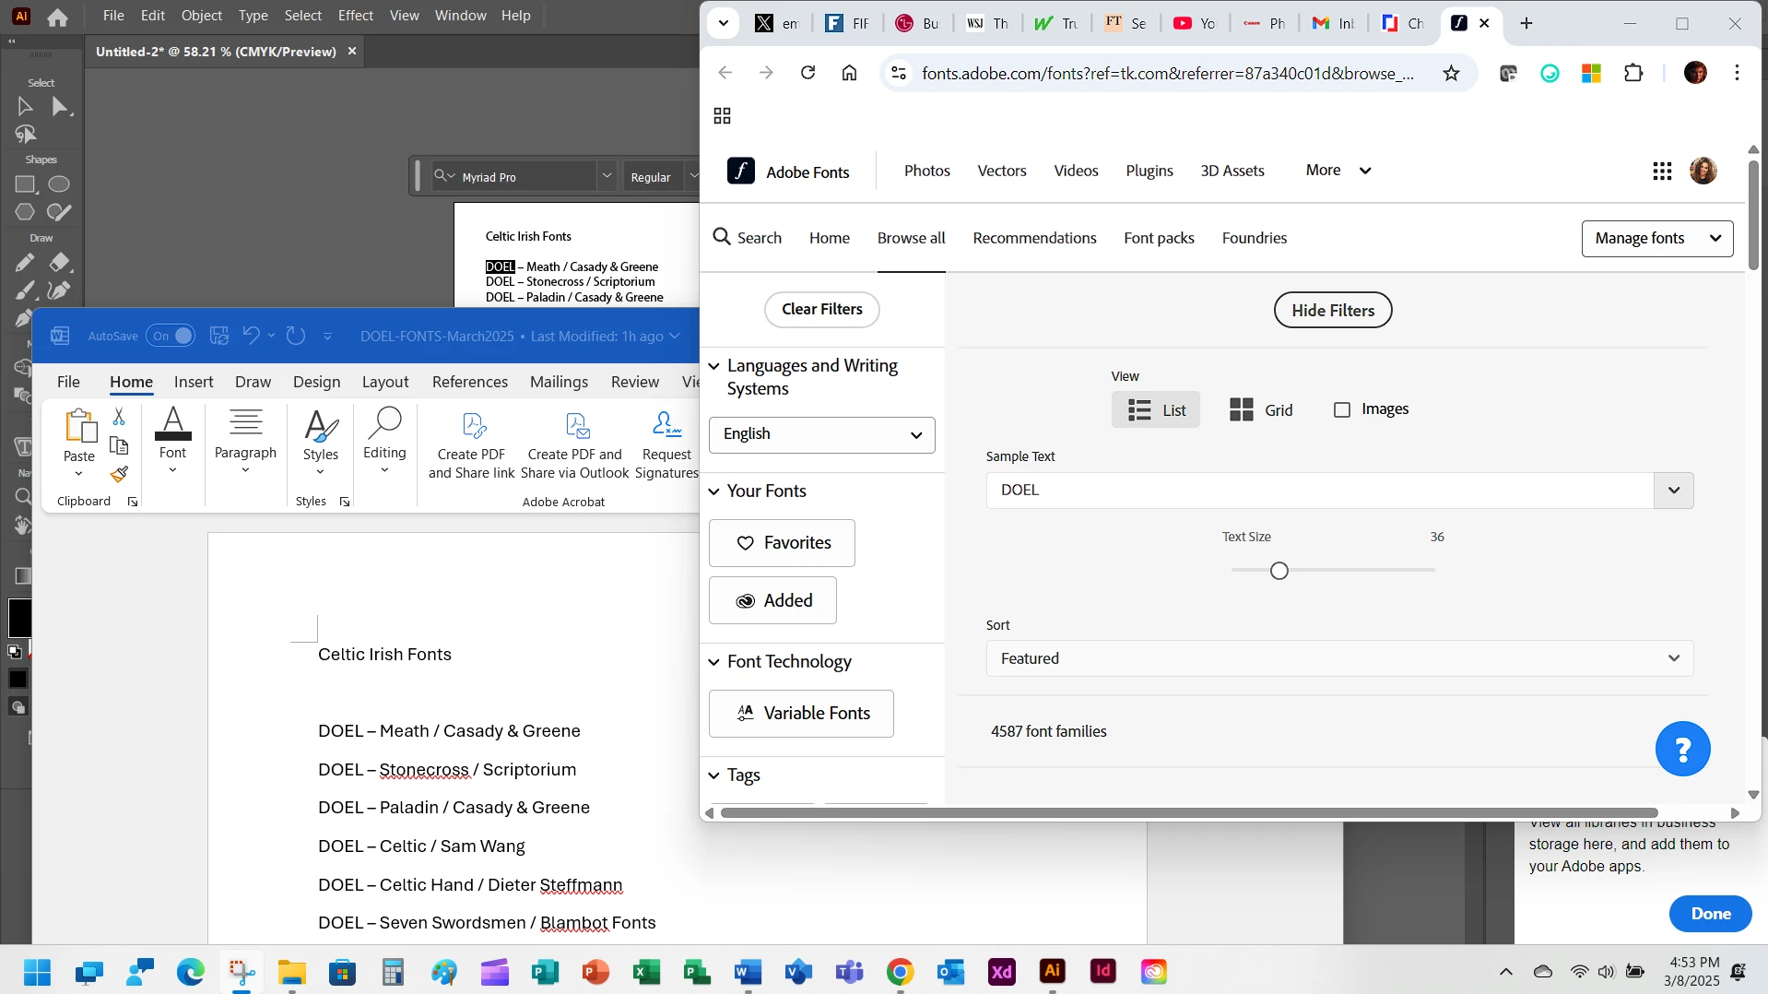This screenshot has height=994, width=1768.
Task: Select the Rectangle shape tool in Illustrator
Action: (x=25, y=184)
